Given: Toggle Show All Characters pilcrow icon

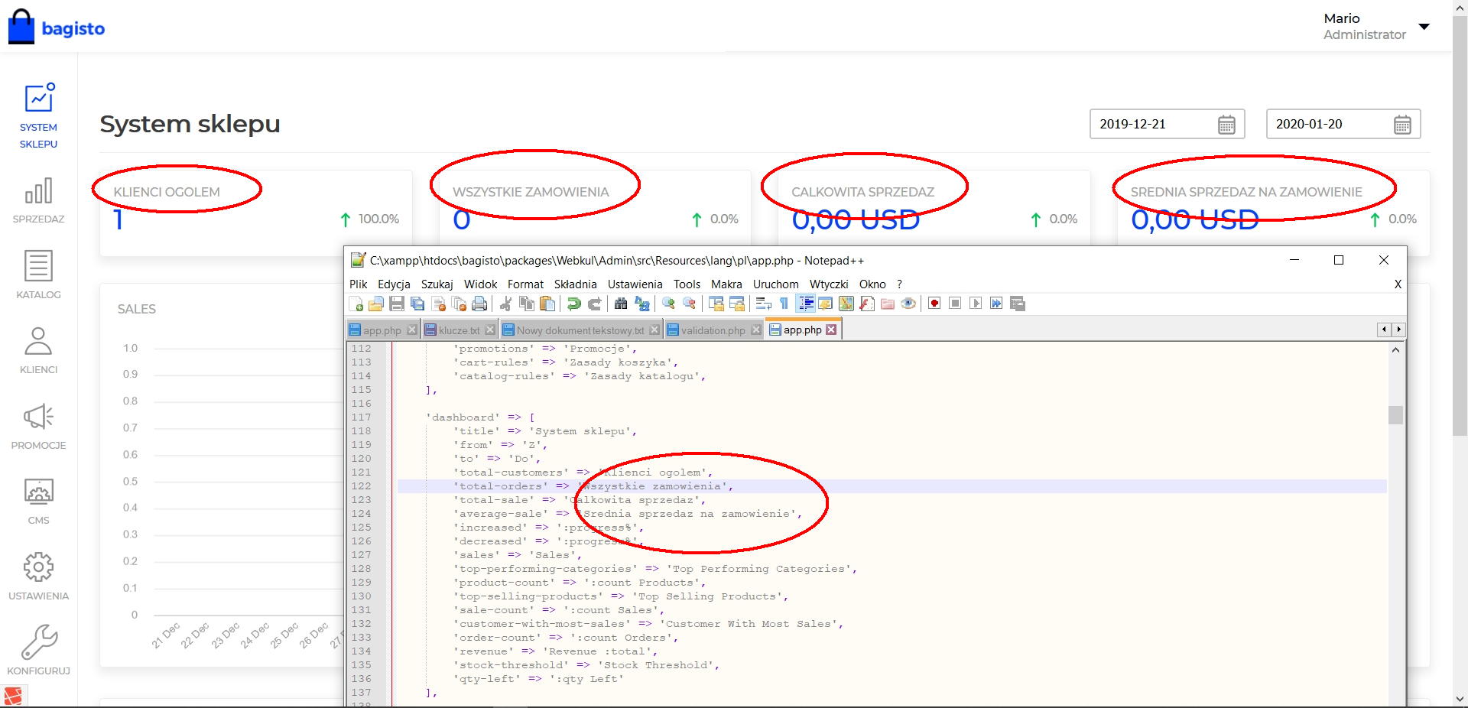Looking at the screenshot, I should pos(784,304).
